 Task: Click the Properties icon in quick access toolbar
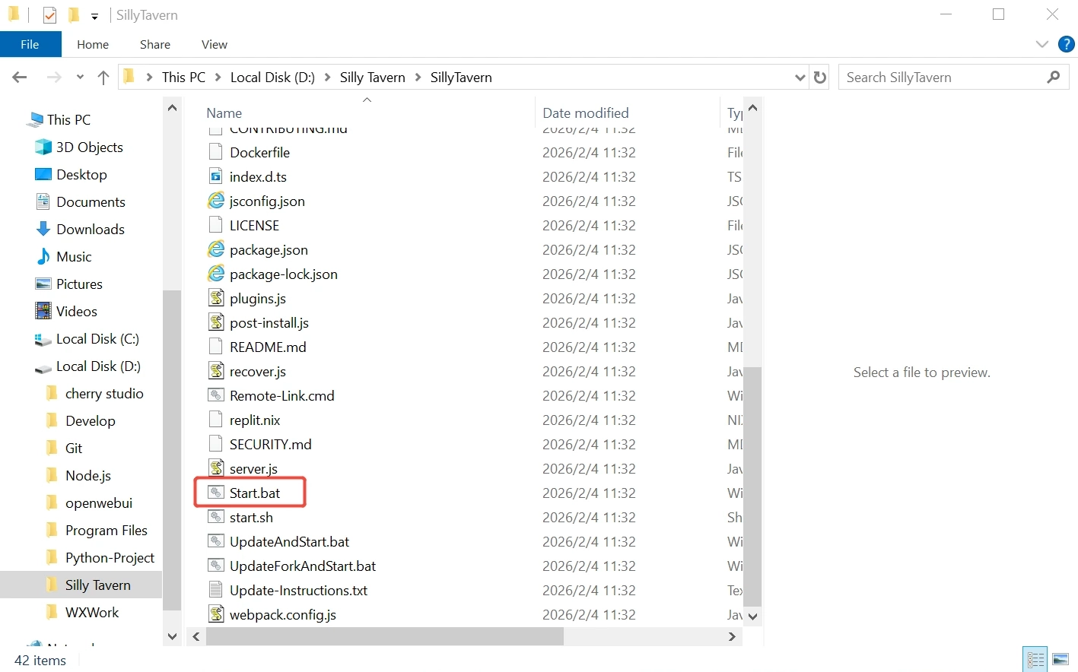[x=49, y=15]
